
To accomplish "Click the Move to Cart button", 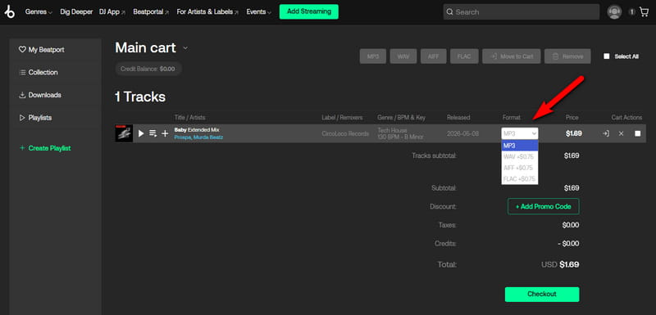I will [x=511, y=56].
